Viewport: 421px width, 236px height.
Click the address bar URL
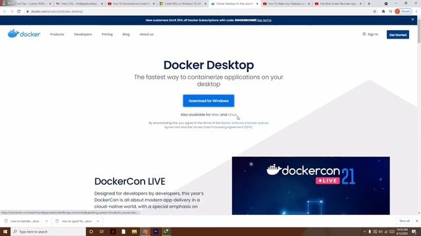click(57, 12)
